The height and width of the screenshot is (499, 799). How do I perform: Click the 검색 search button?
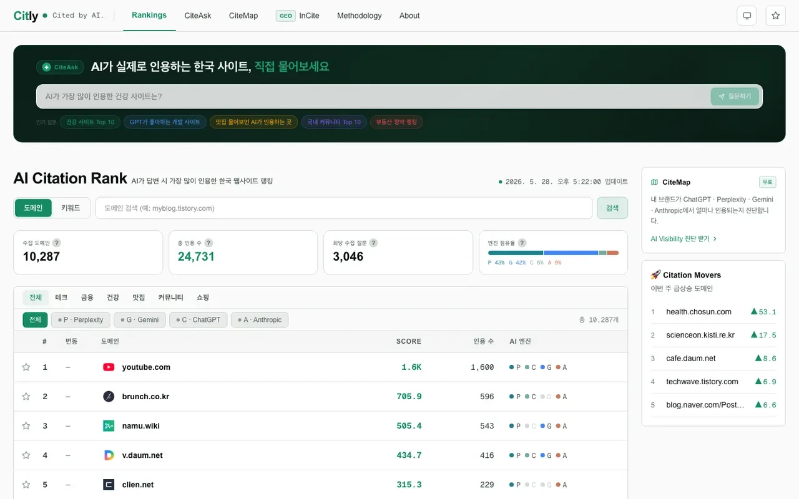612,208
